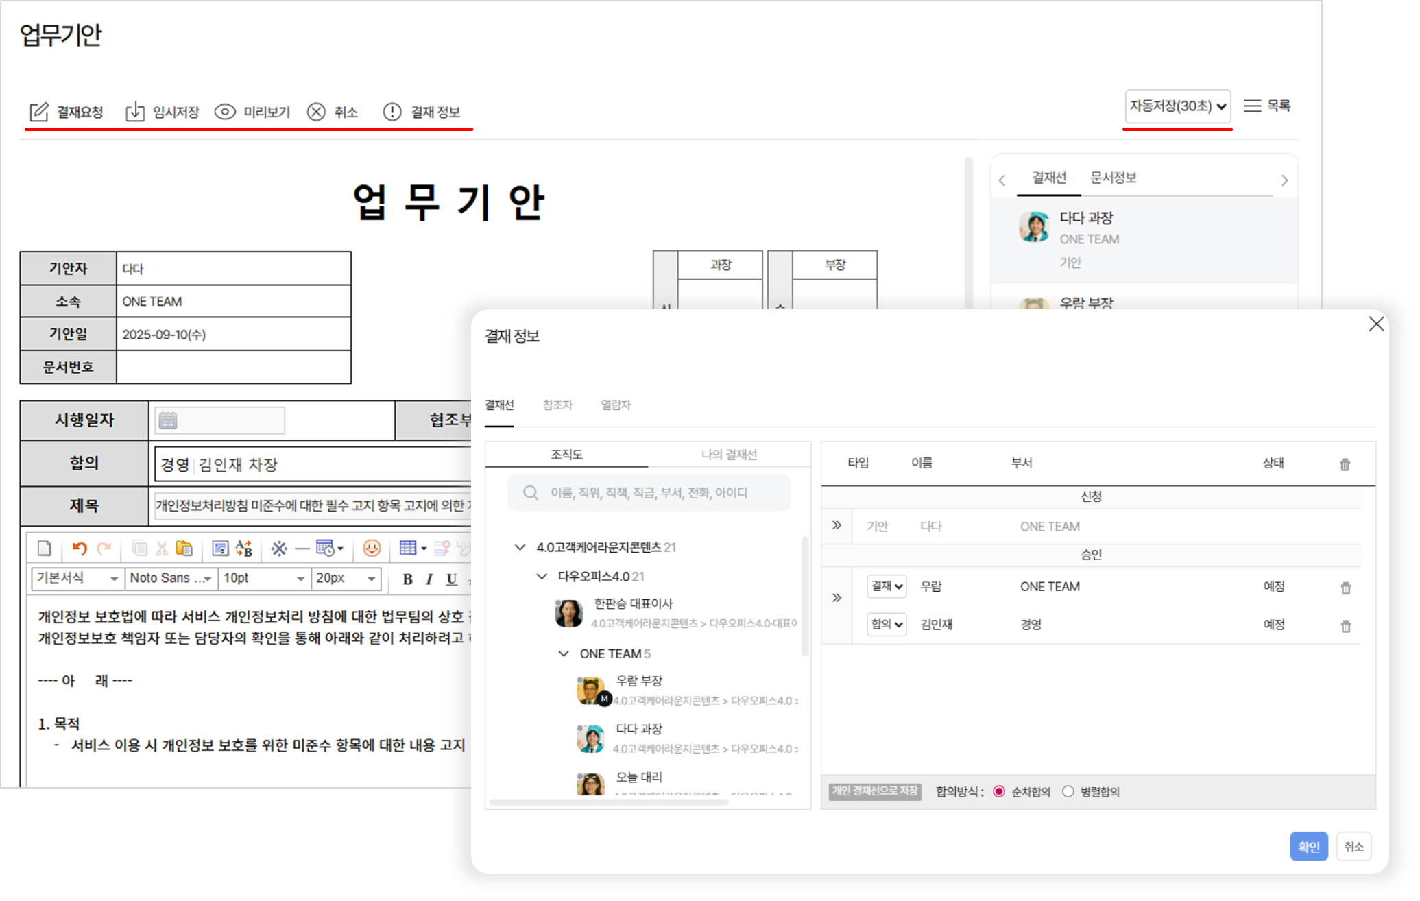Click the paste clipboard icon
1420x901 pixels.
point(184,548)
